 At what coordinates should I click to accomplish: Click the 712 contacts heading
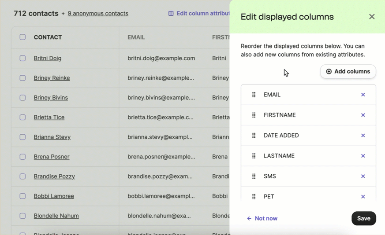coord(36,13)
